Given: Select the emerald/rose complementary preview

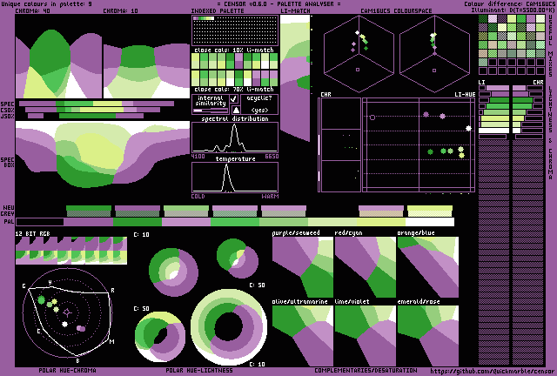Looking at the screenshot, I should tap(427, 334).
